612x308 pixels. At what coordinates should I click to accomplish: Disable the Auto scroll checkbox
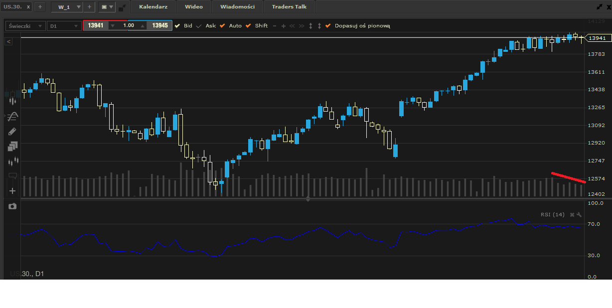[x=222, y=25]
